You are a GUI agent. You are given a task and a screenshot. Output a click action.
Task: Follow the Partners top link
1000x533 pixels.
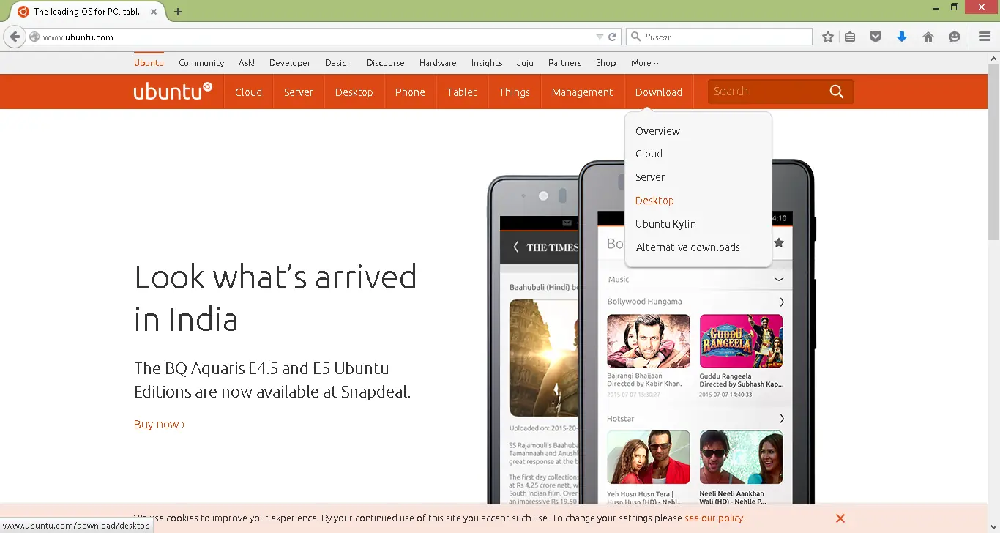pos(564,63)
